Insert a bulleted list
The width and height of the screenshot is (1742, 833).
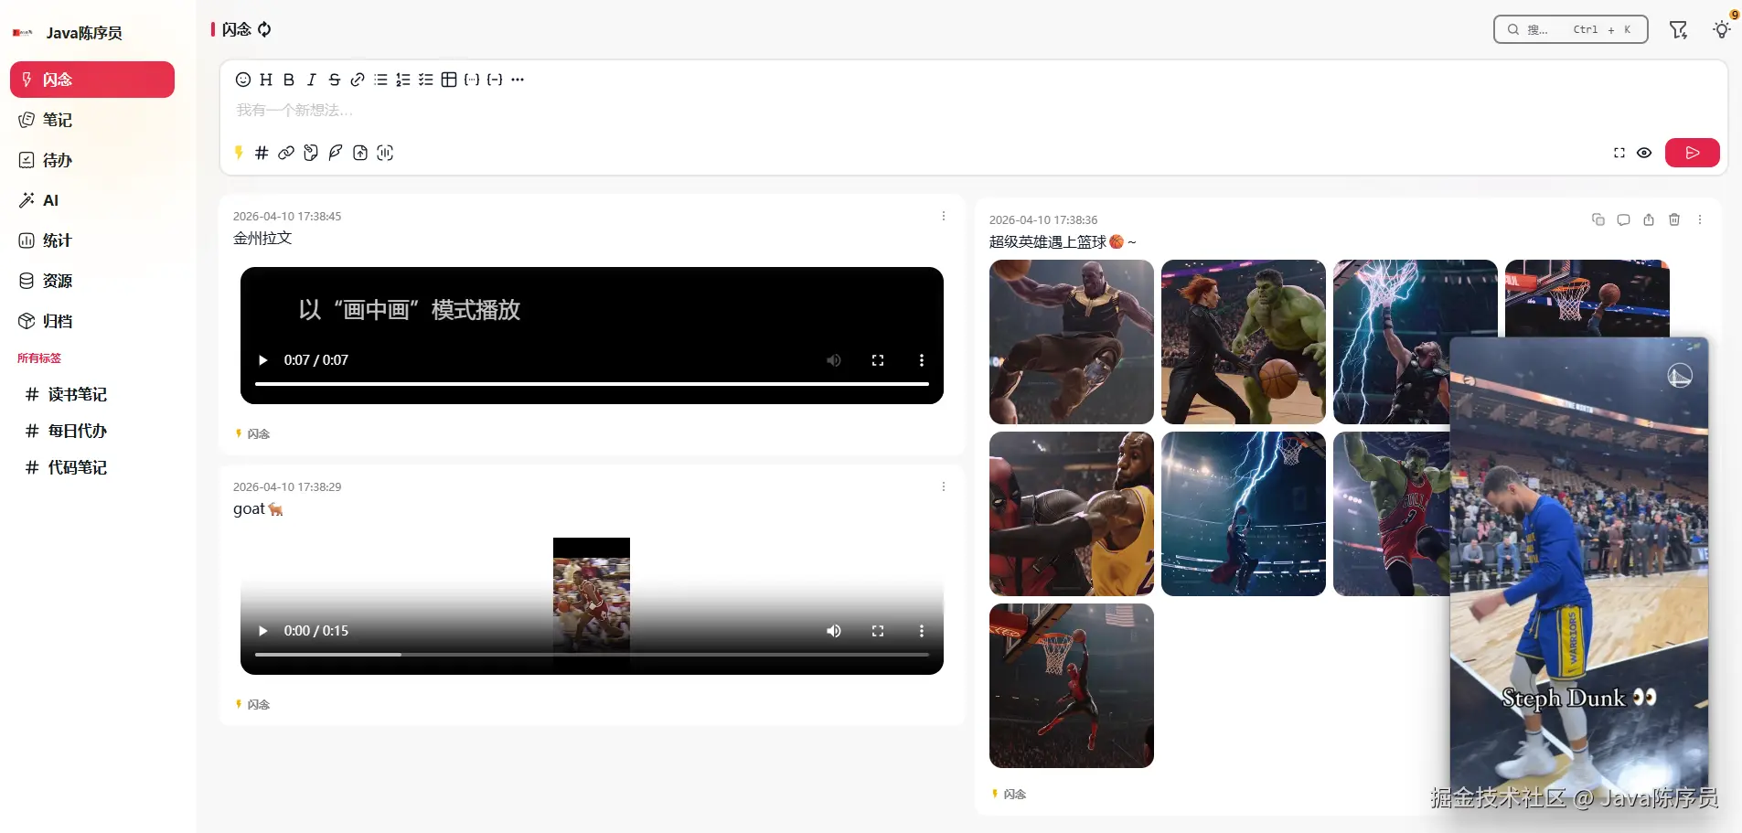380,80
